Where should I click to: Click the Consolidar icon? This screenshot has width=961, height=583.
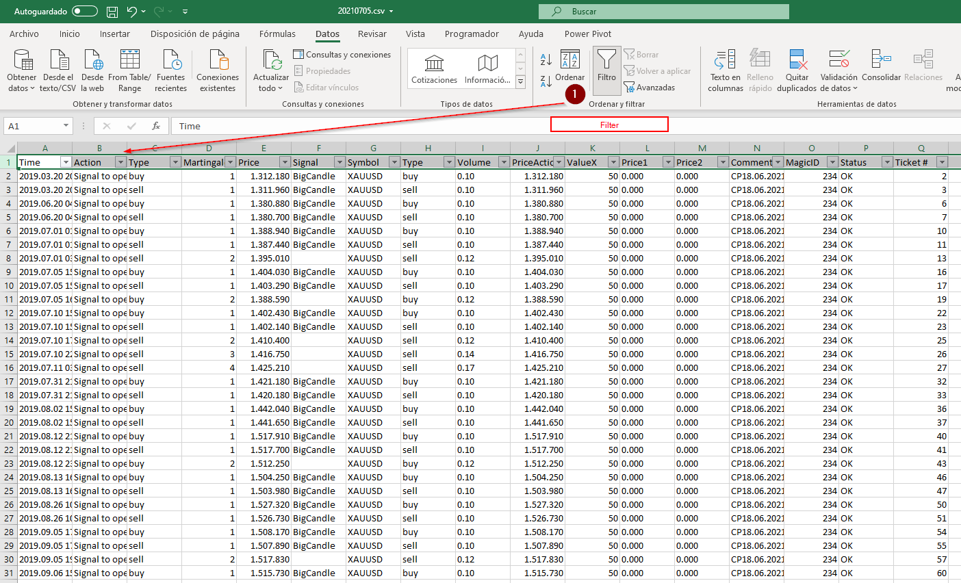click(881, 66)
